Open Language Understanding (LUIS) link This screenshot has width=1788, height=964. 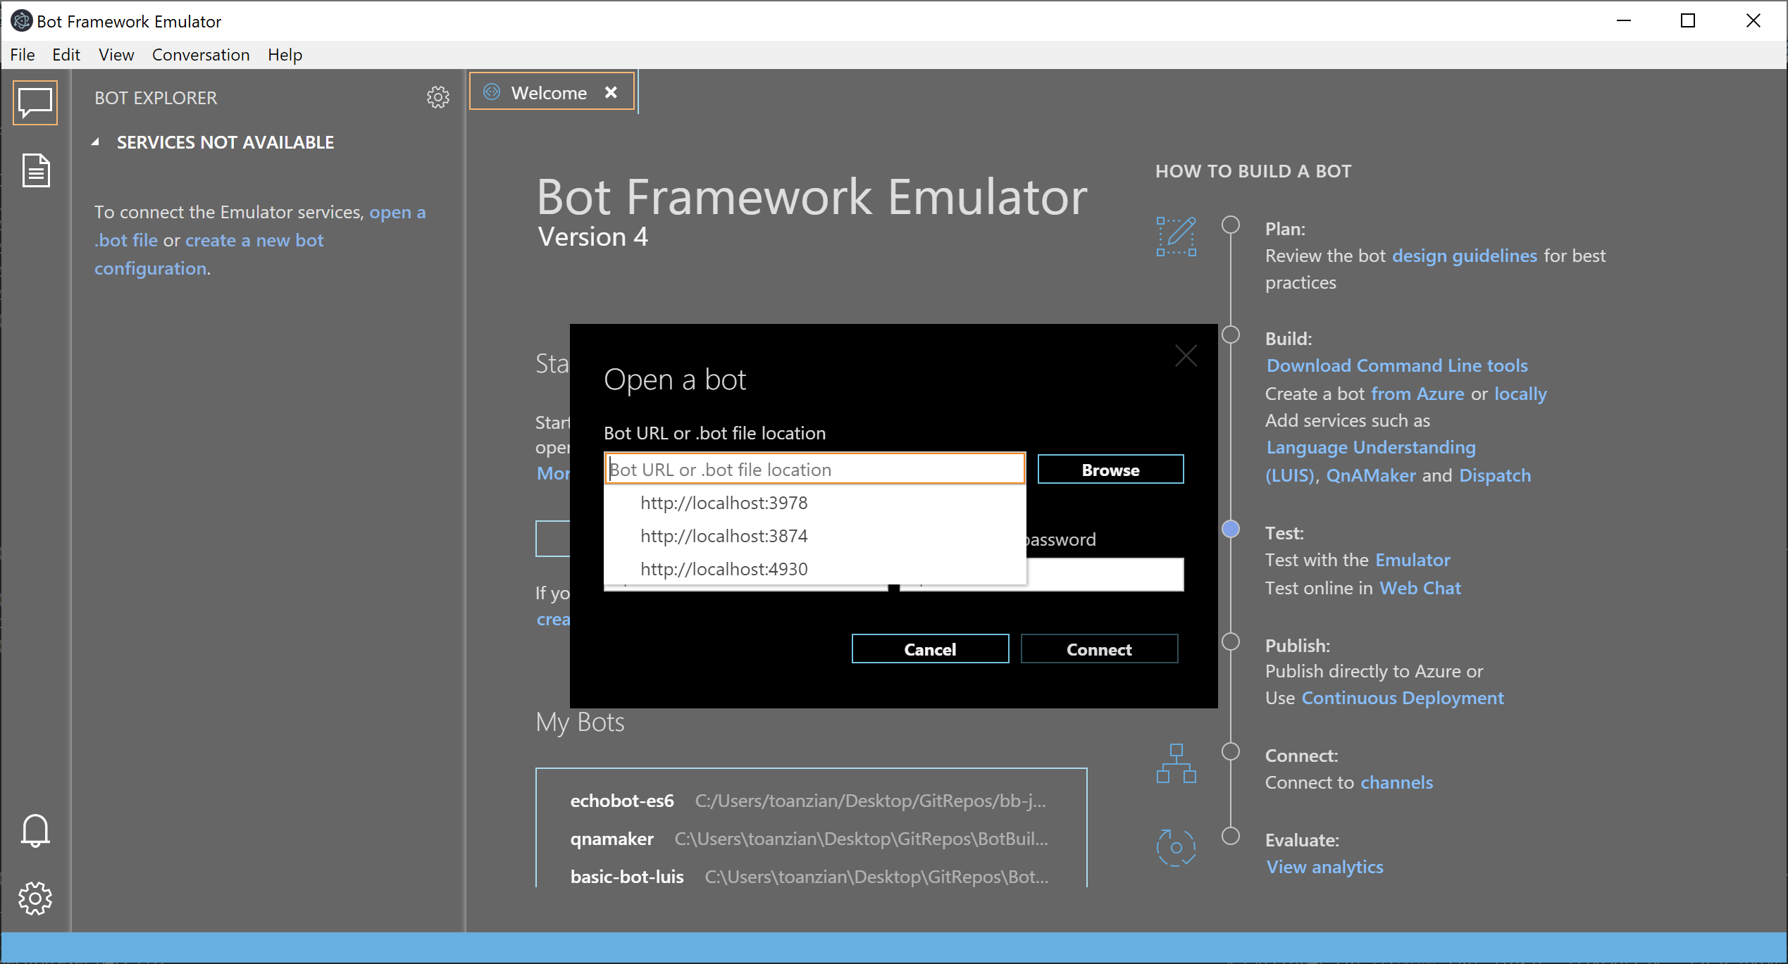click(1371, 461)
